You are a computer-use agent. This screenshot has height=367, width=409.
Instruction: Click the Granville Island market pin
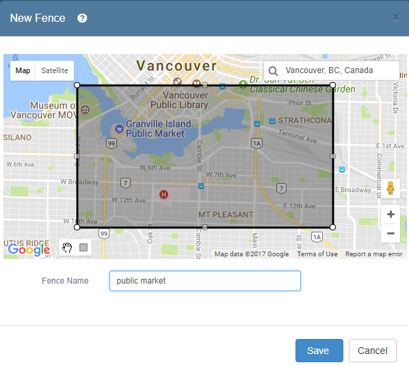pyautogui.click(x=119, y=128)
